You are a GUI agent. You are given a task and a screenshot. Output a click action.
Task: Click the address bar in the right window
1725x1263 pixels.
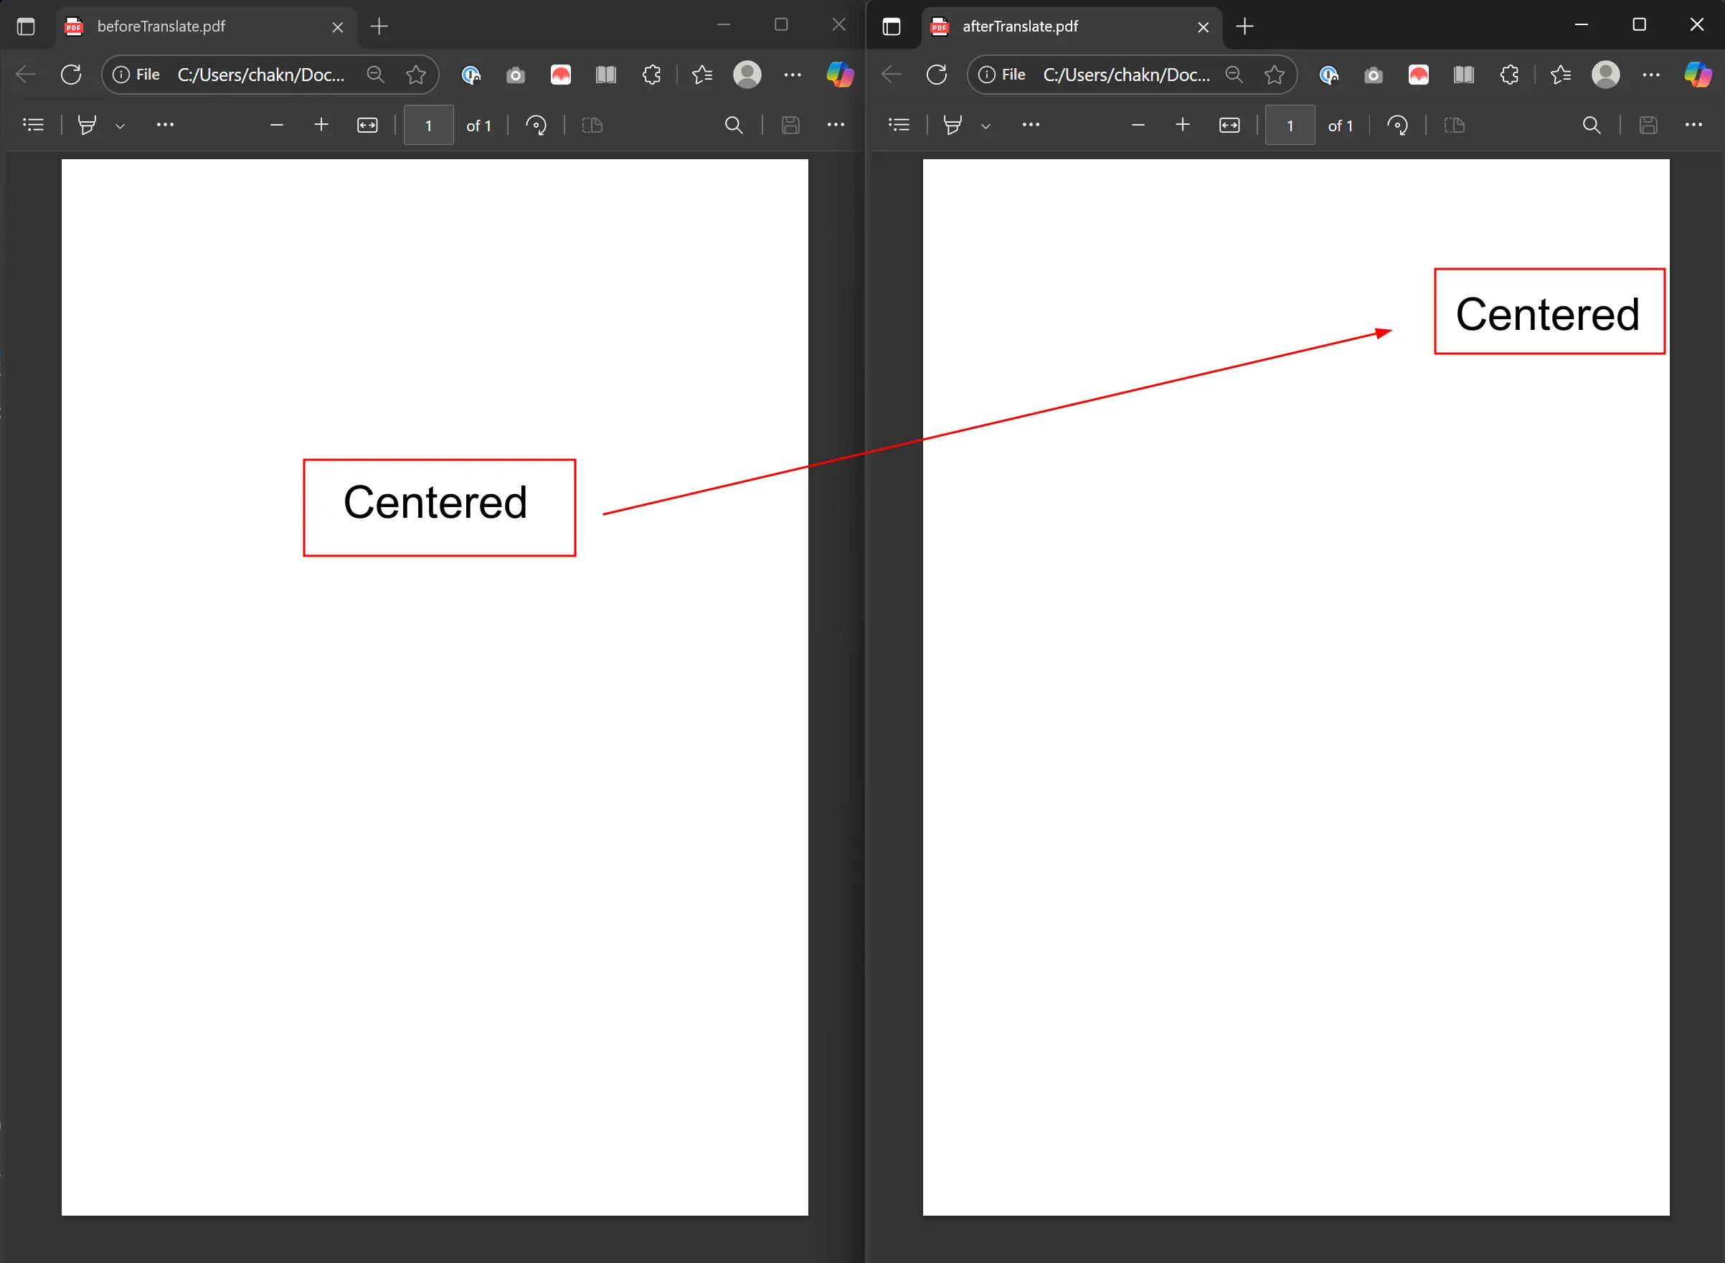(x=1128, y=74)
